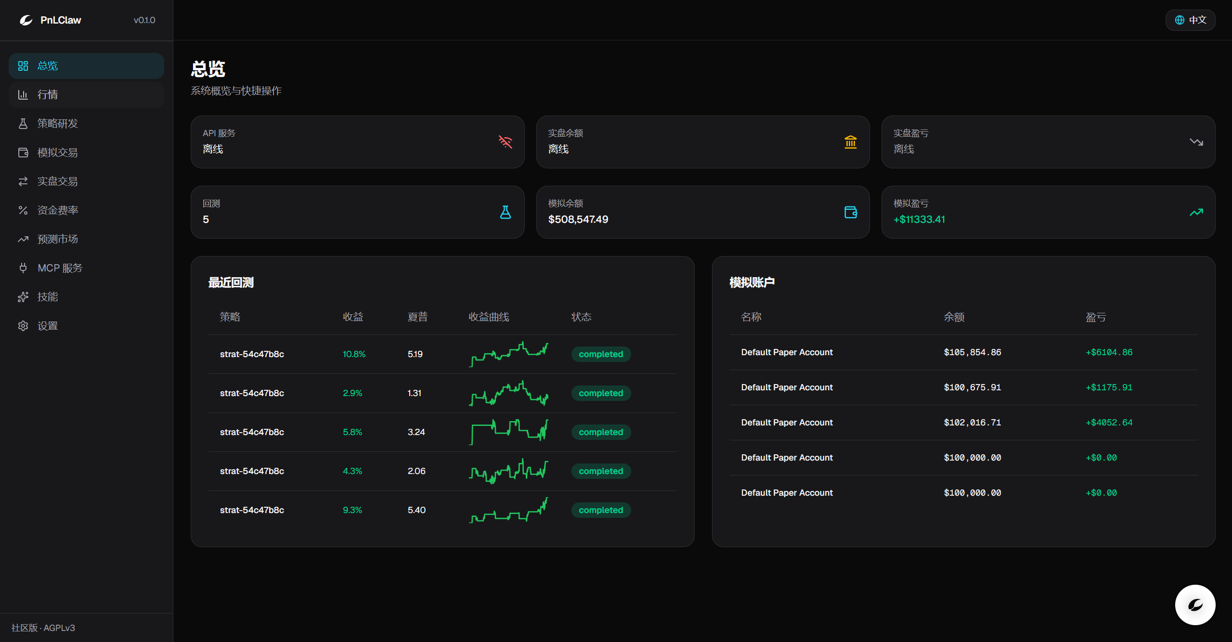Screen dimensions: 1232x642
Task: Click the balance $100,675.91
Action: pyautogui.click(x=972, y=387)
